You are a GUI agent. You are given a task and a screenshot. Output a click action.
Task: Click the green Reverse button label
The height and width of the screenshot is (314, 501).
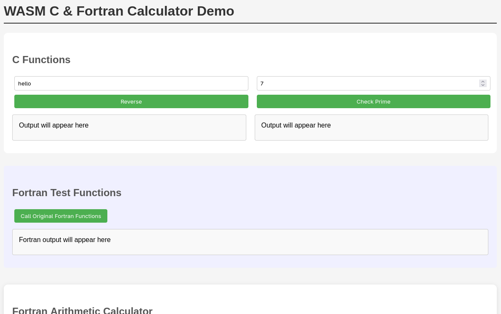pyautogui.click(x=131, y=101)
